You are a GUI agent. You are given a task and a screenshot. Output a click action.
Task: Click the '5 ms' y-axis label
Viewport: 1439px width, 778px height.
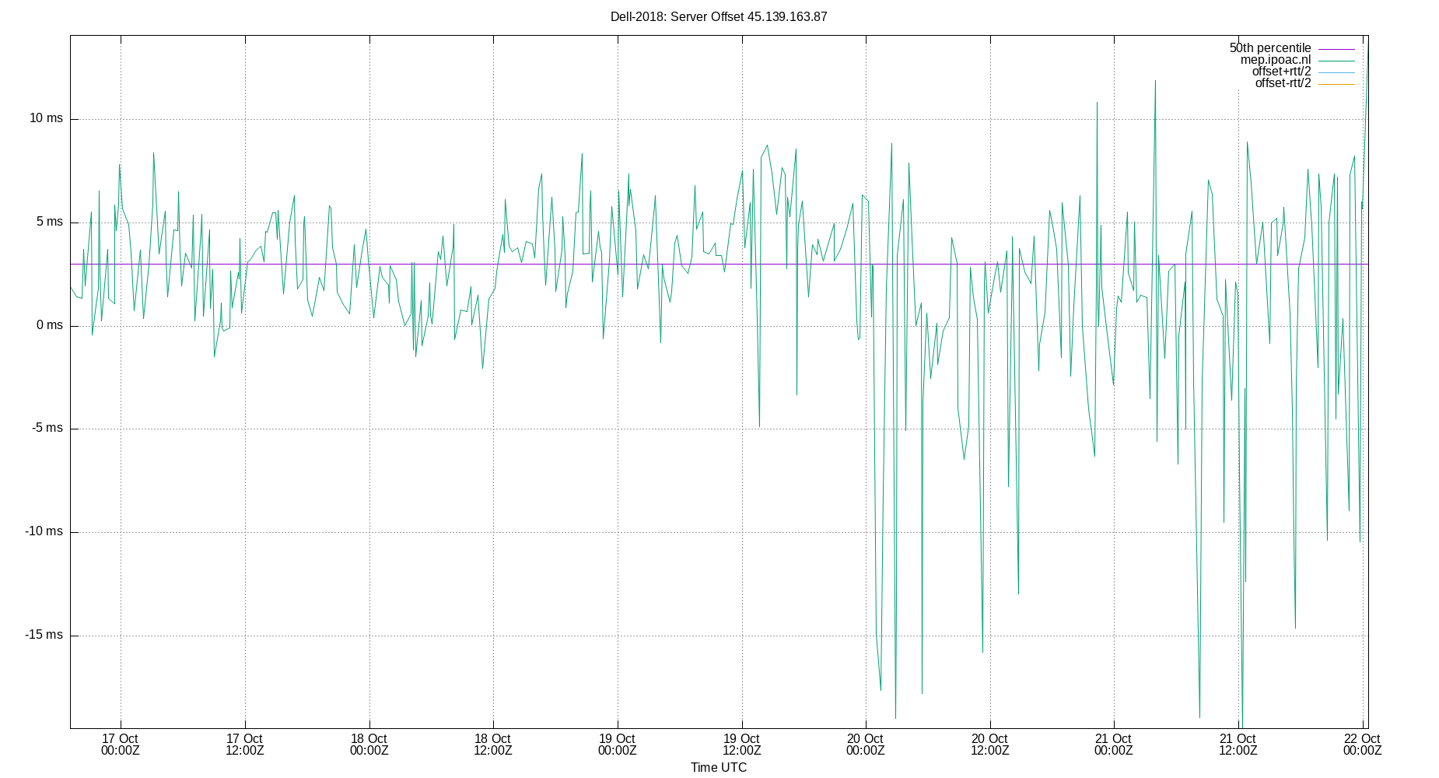coord(50,222)
